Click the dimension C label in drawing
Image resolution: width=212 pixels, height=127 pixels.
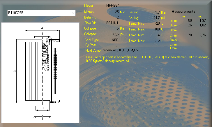pyautogui.click(x=14, y=71)
